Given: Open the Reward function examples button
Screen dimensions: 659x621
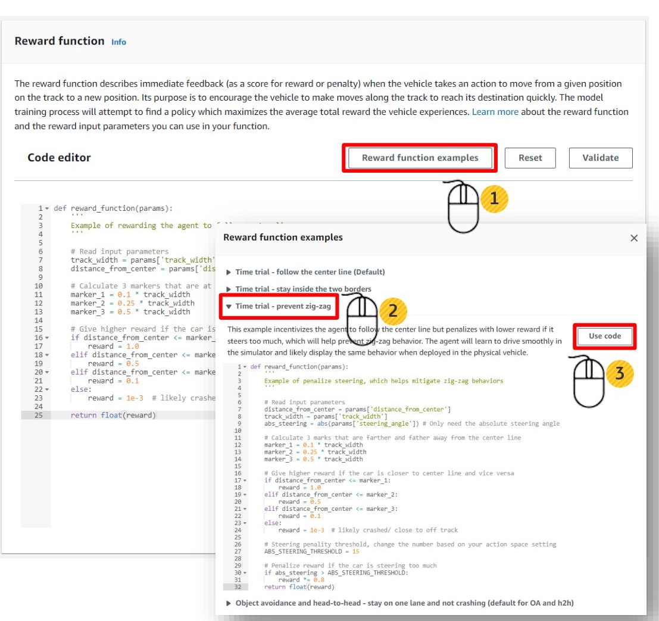Looking at the screenshot, I should 420,158.
